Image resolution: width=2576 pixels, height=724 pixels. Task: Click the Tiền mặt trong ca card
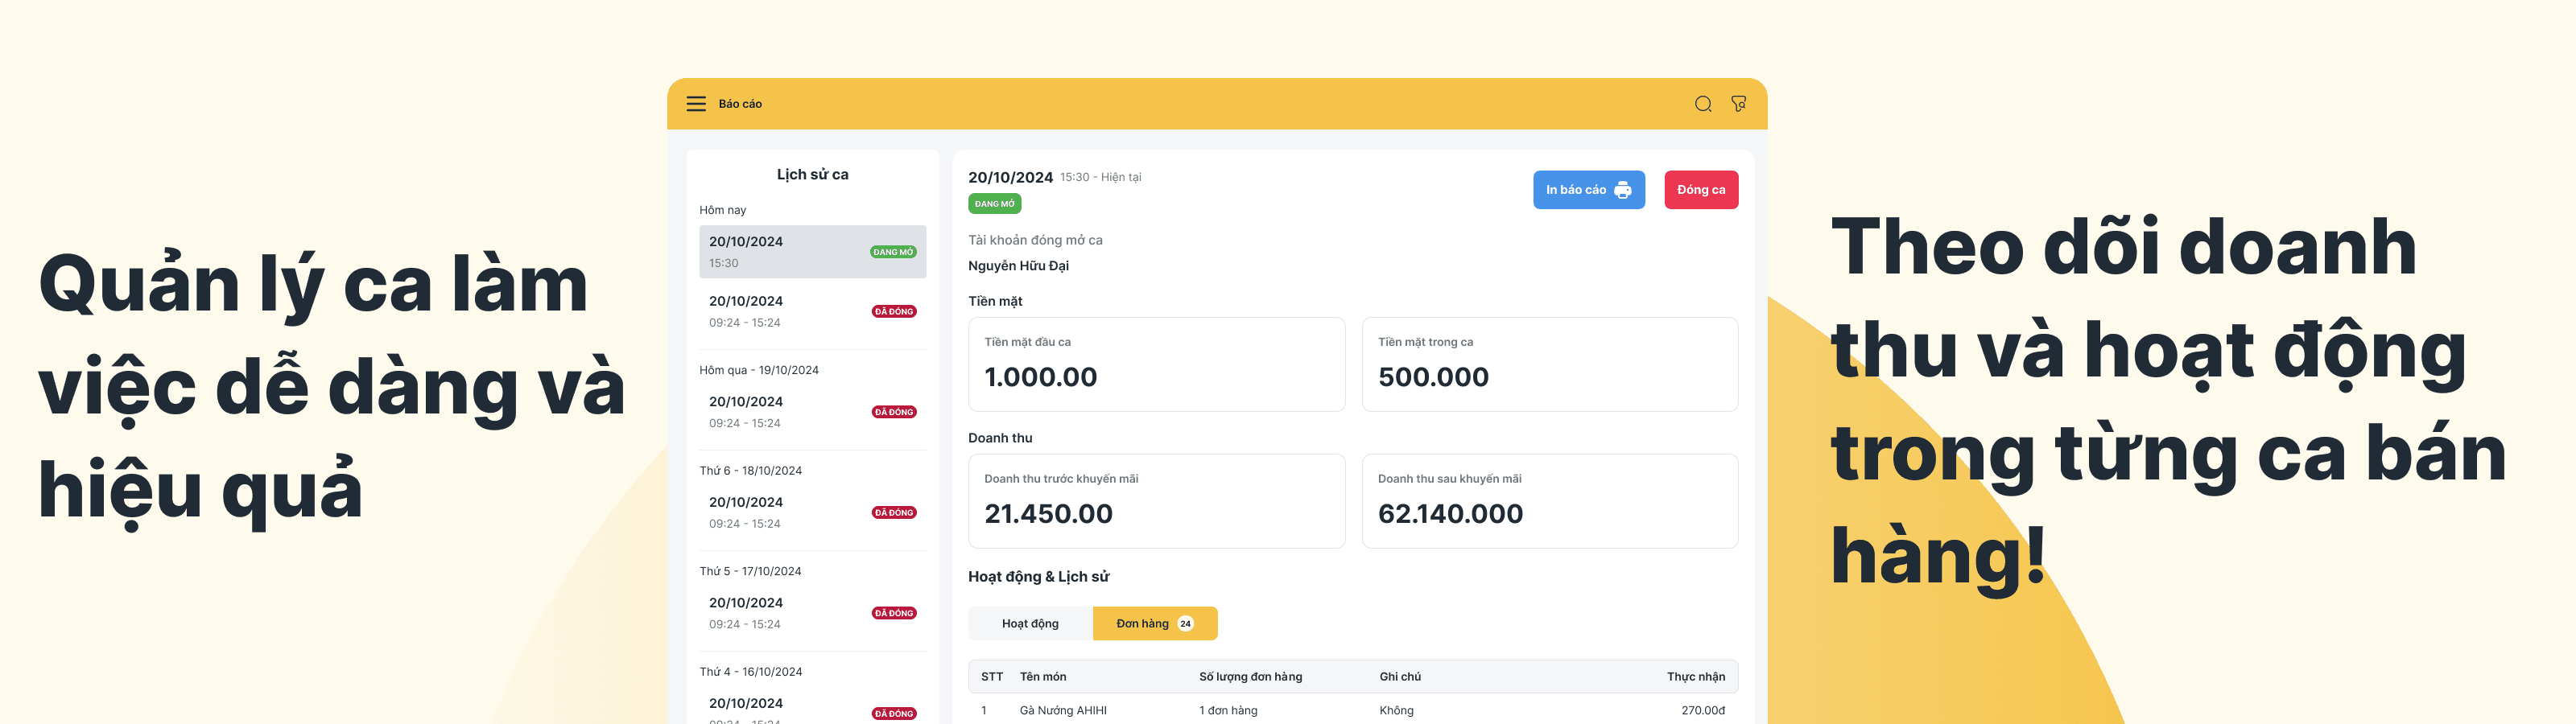[1550, 364]
